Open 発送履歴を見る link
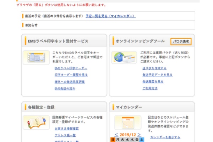 click(153, 82)
